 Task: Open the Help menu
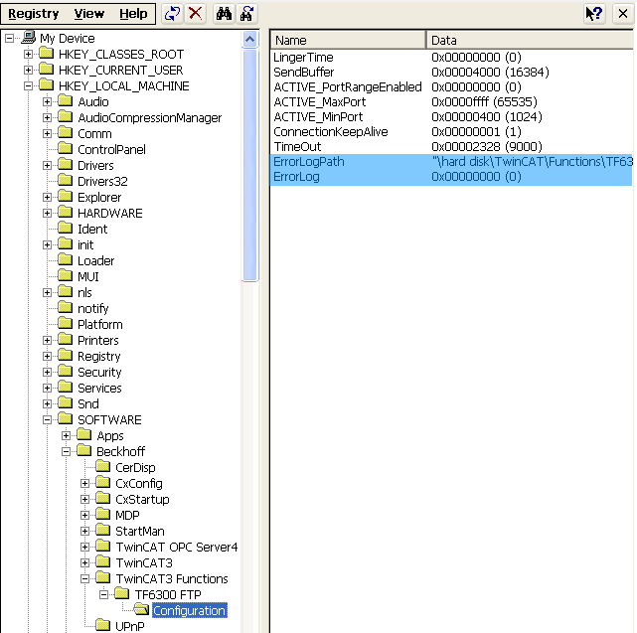[x=132, y=14]
